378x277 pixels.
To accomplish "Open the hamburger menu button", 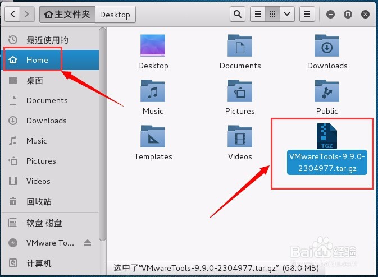I will 307,14.
